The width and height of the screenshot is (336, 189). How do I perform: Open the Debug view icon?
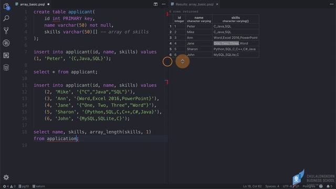coord(6,43)
